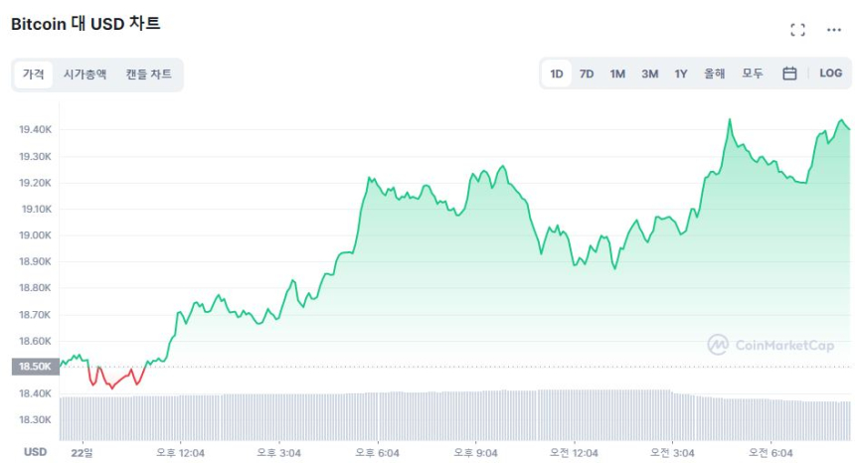Image resolution: width=855 pixels, height=463 pixels.
Task: Show year-to-date data with 올해
Action: click(714, 74)
